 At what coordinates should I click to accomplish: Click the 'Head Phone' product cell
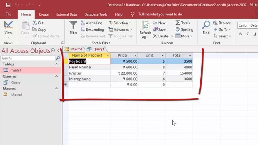(x=89, y=67)
